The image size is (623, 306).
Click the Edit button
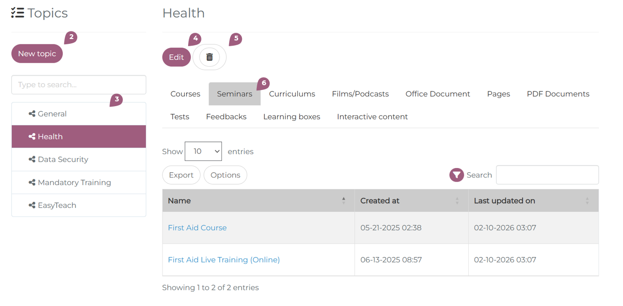coord(176,57)
